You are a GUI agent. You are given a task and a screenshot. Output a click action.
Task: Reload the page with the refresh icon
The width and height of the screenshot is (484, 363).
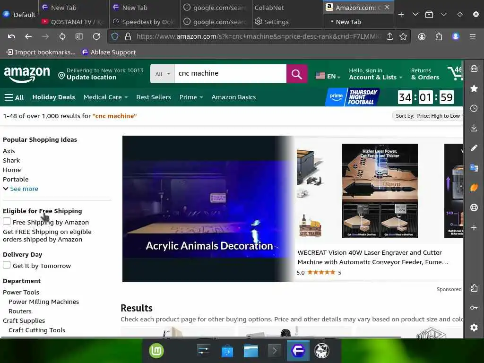96,37
